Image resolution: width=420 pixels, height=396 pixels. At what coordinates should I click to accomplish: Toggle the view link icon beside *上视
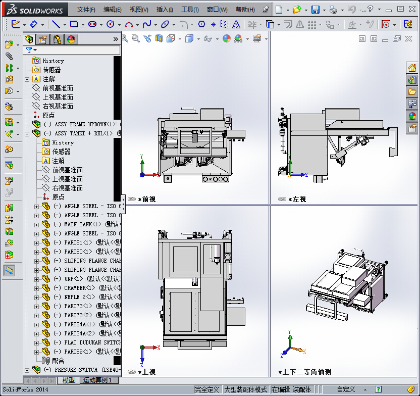coord(132,372)
